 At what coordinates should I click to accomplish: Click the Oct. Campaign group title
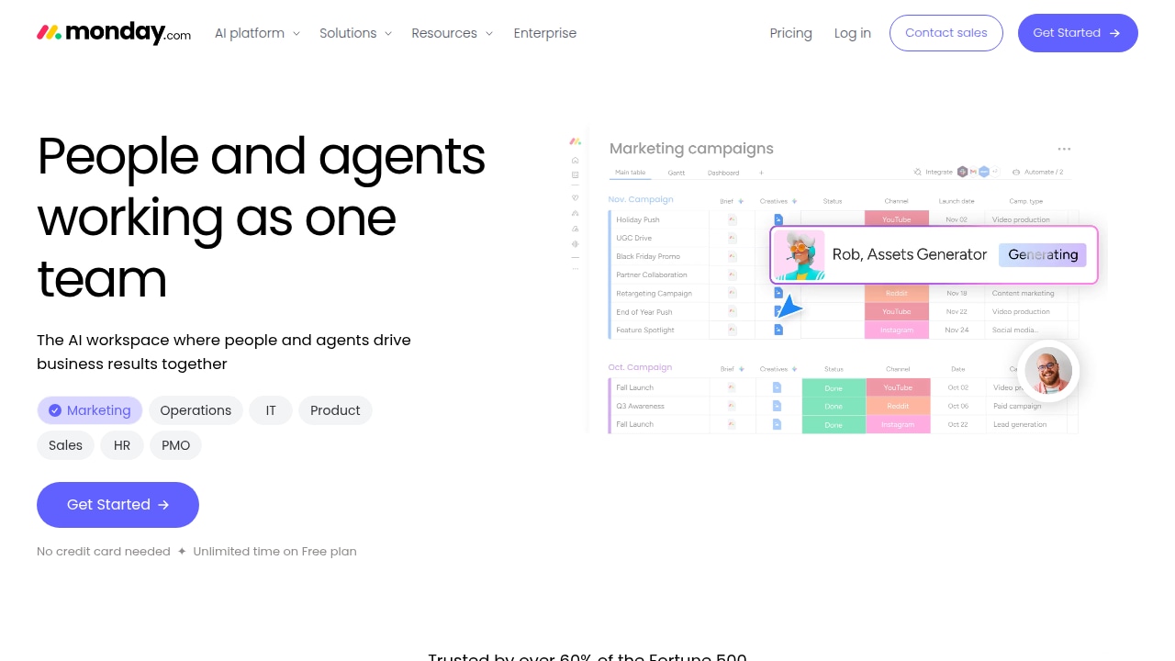(x=640, y=367)
